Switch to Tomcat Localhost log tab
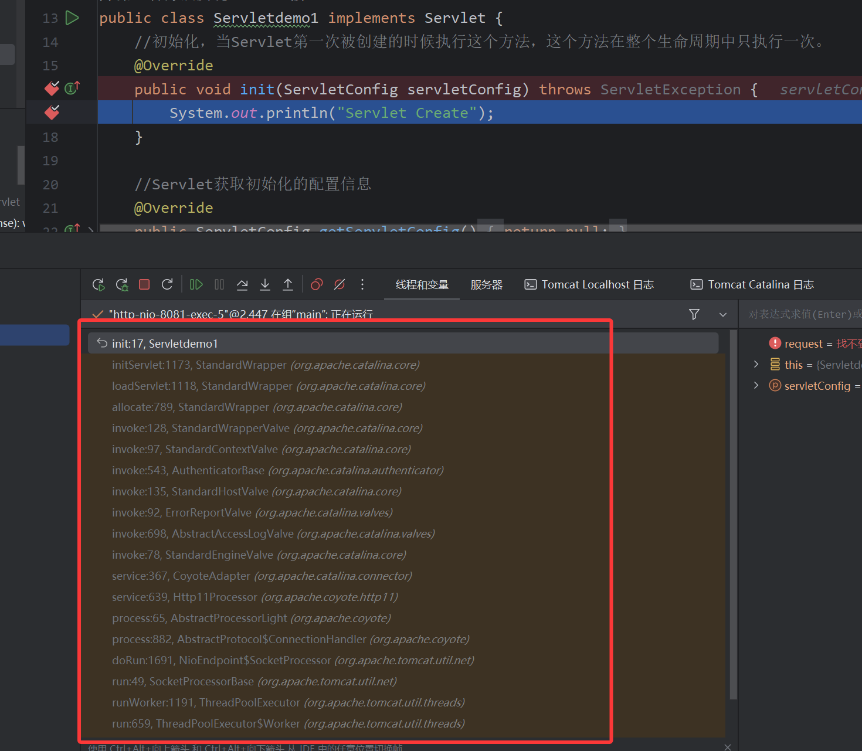This screenshot has height=751, width=862. point(589,284)
